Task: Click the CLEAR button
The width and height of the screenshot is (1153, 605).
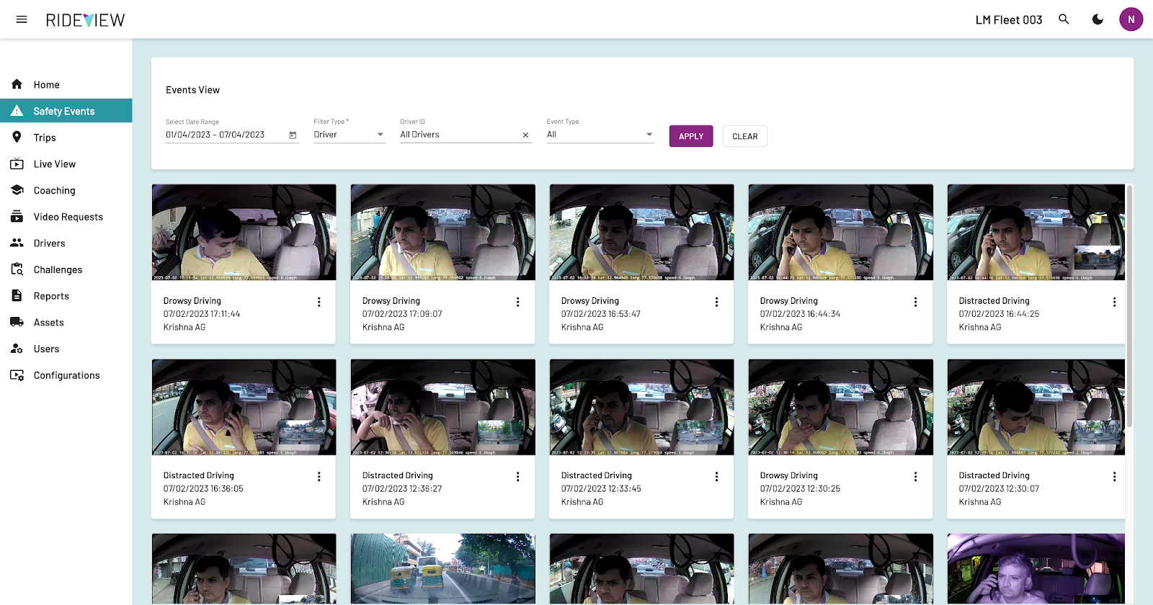Action: [745, 136]
